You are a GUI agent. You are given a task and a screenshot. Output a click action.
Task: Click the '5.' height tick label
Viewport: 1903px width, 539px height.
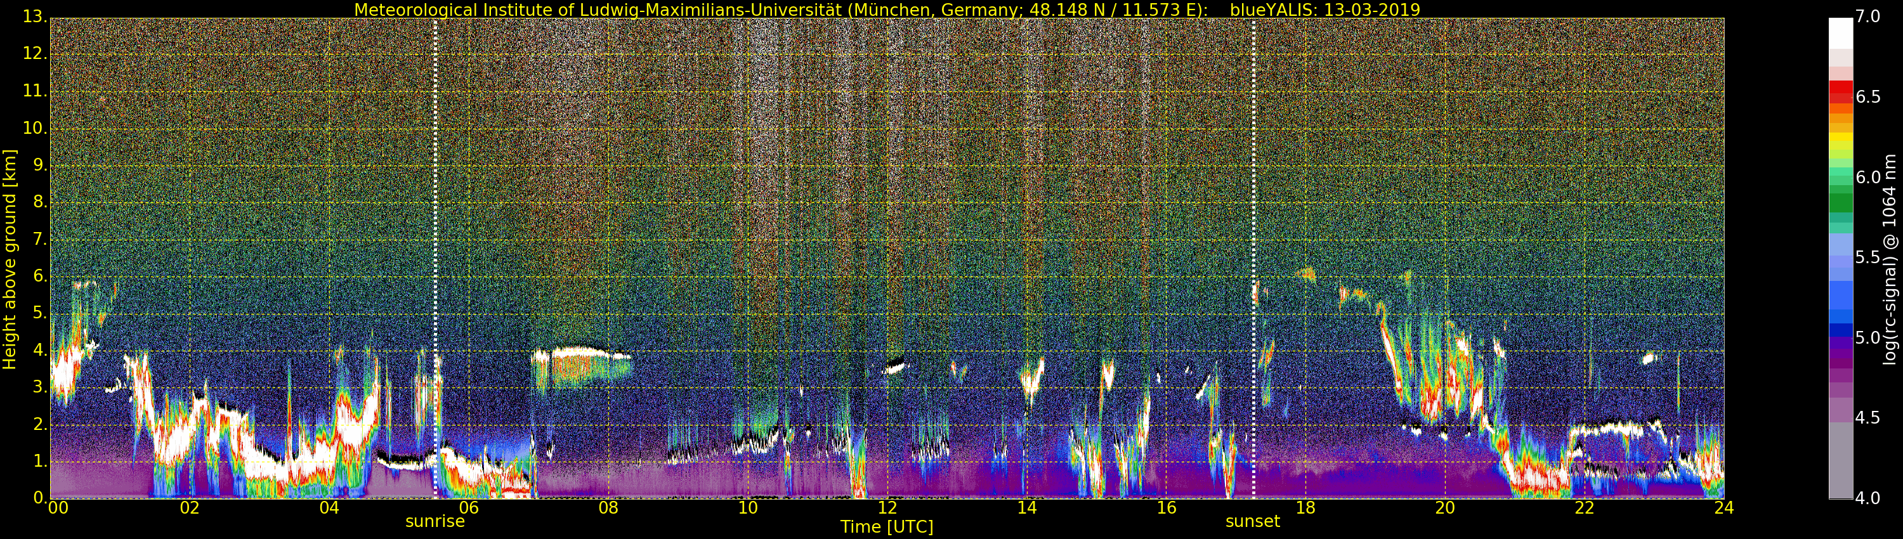pyautogui.click(x=39, y=313)
